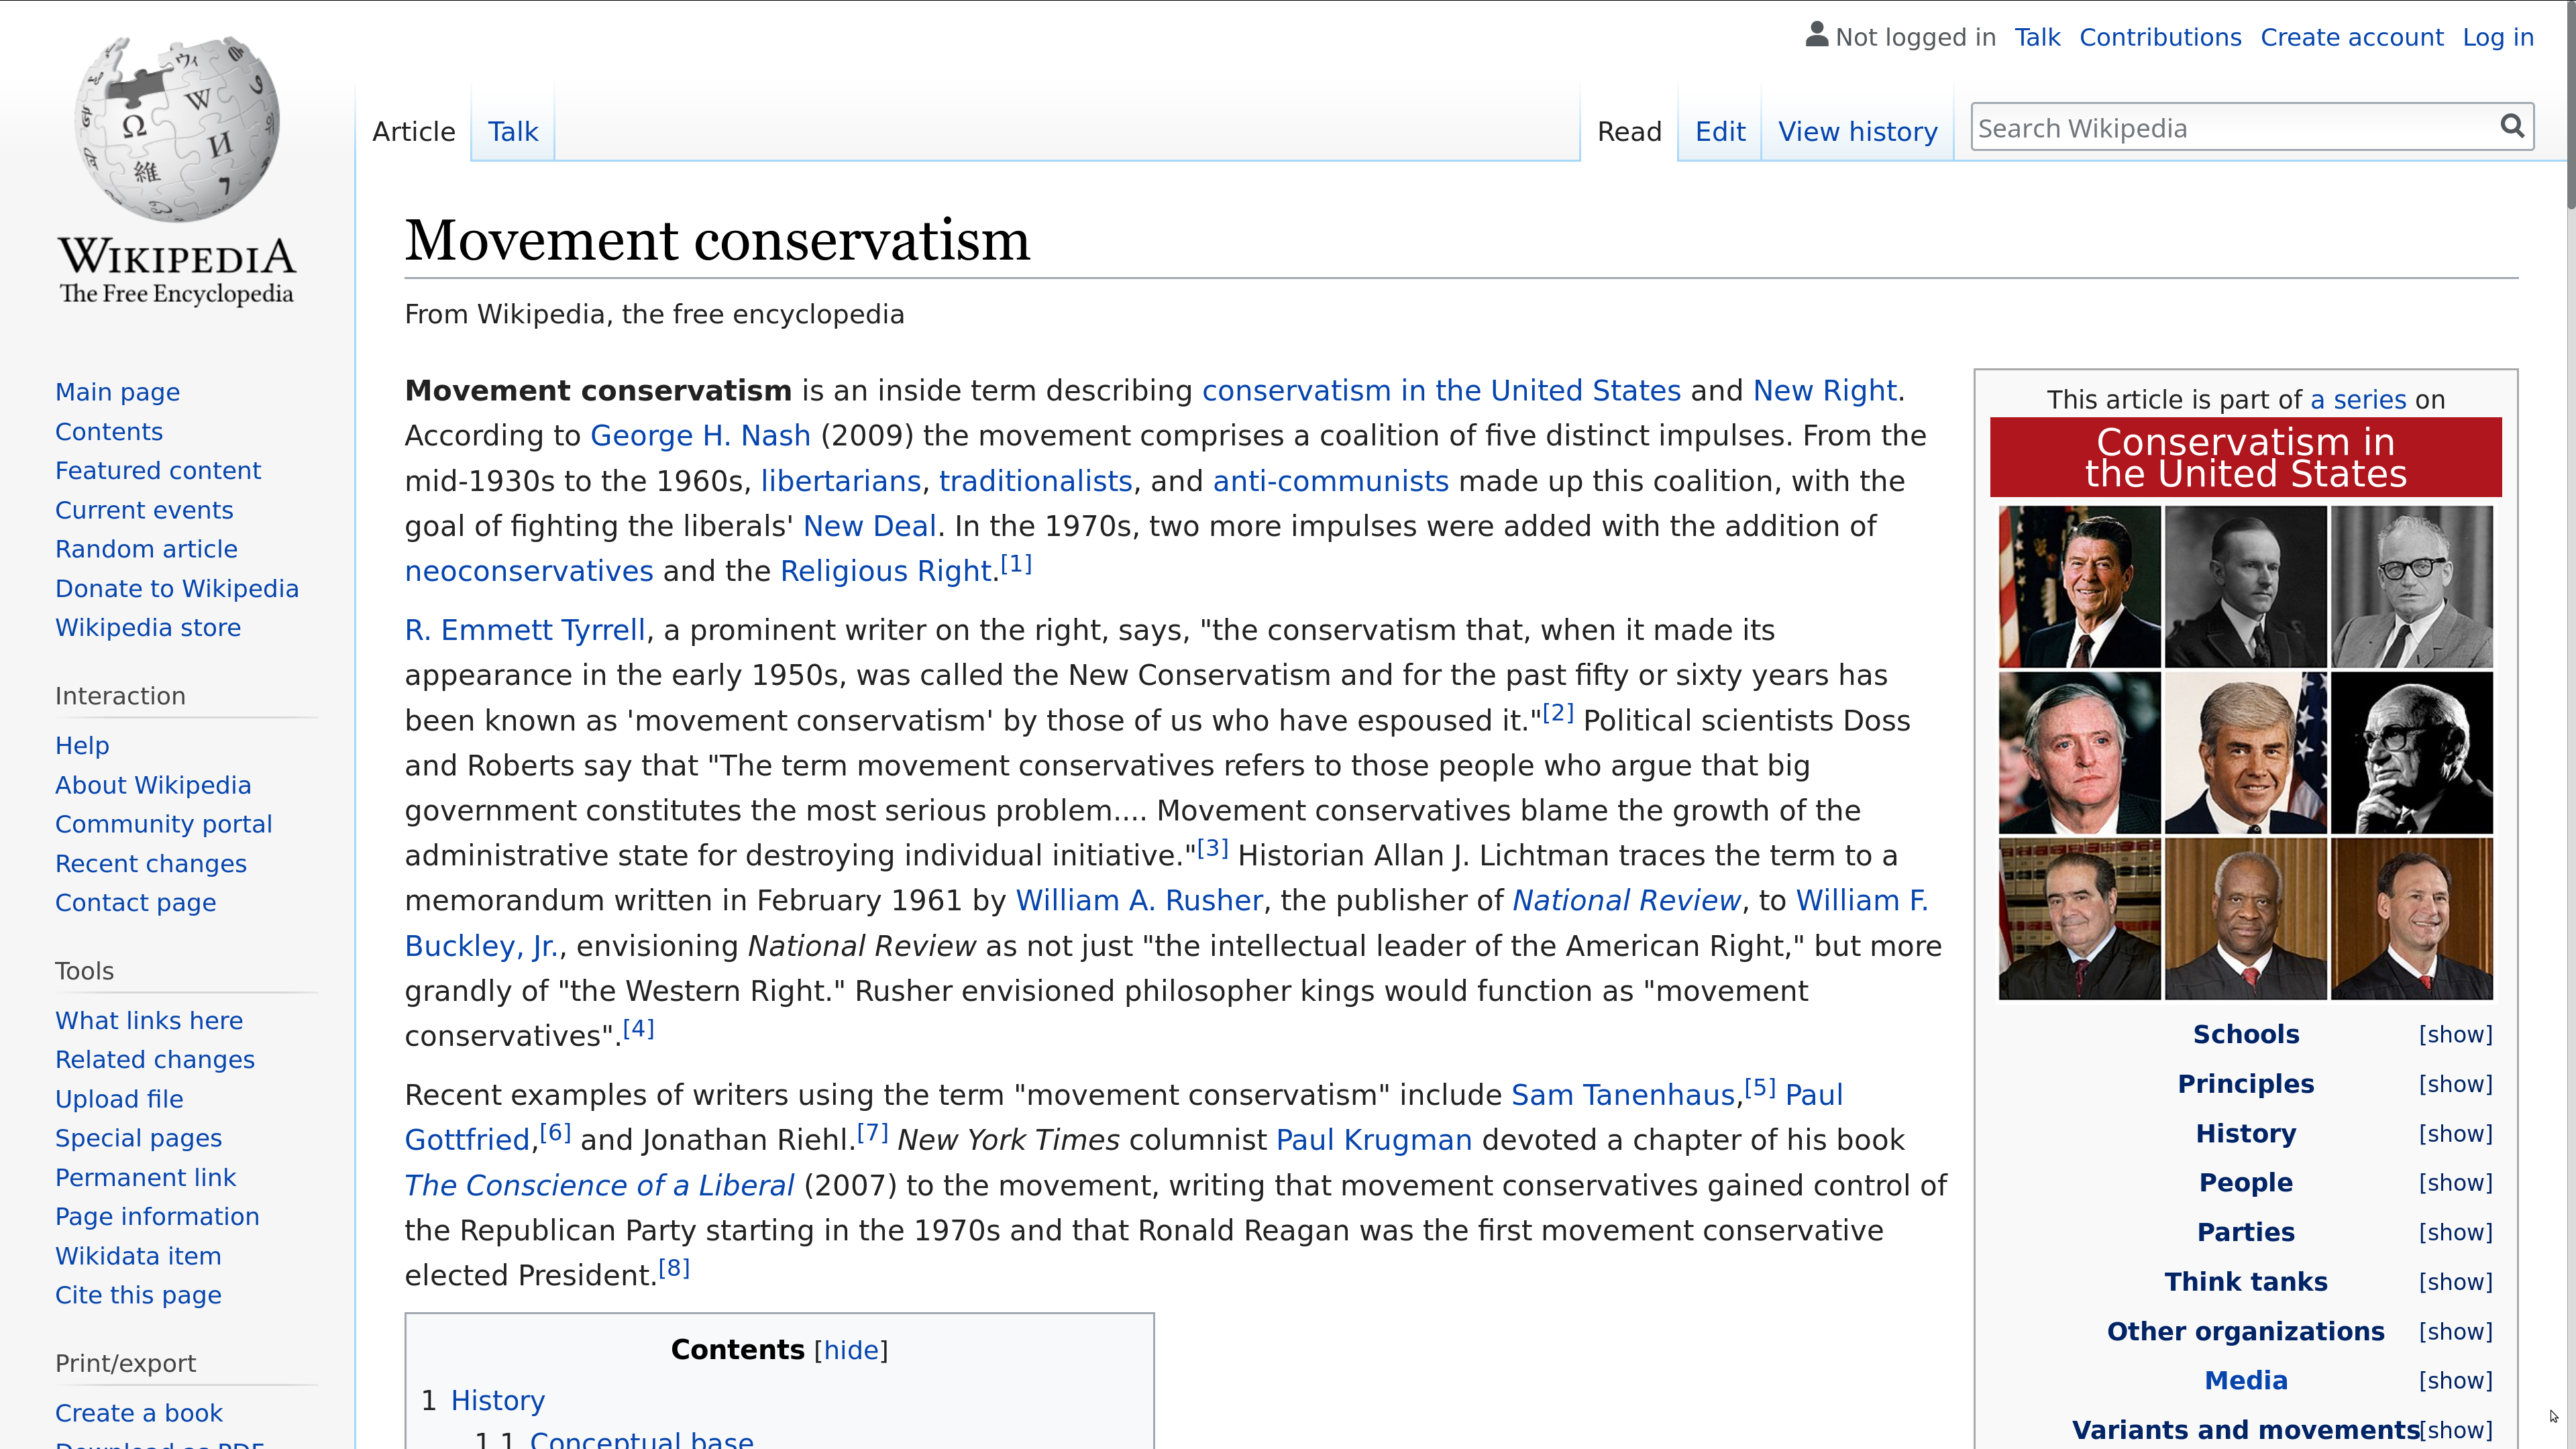Open the Help sidebar link
2576x1449 pixels.
82,746
